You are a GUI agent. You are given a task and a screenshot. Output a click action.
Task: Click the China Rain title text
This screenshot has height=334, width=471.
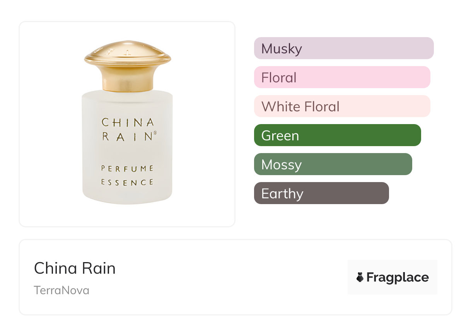[x=75, y=268]
